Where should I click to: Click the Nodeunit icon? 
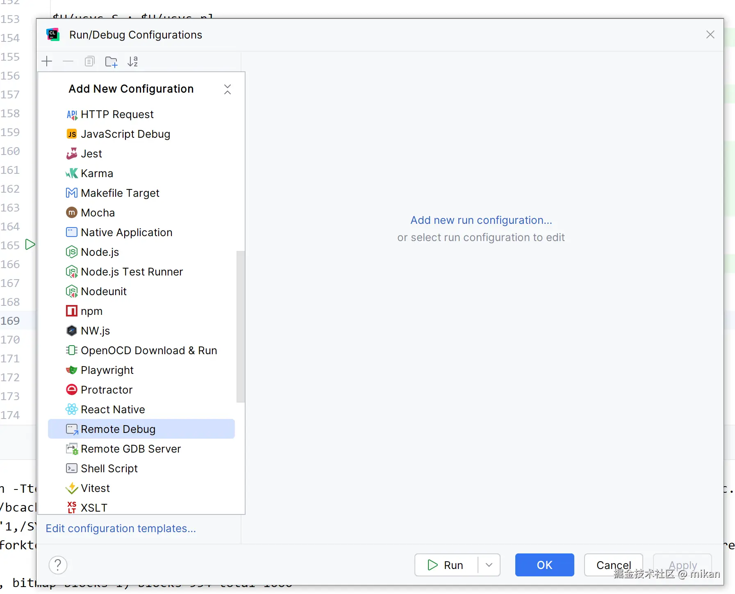click(72, 291)
